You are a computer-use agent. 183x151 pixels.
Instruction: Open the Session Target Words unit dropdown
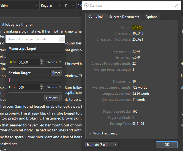[54, 87]
